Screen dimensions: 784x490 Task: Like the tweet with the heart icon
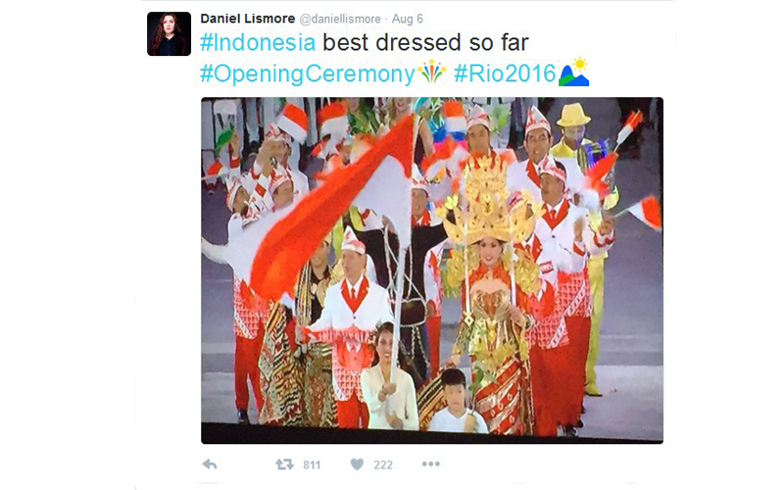tap(357, 465)
